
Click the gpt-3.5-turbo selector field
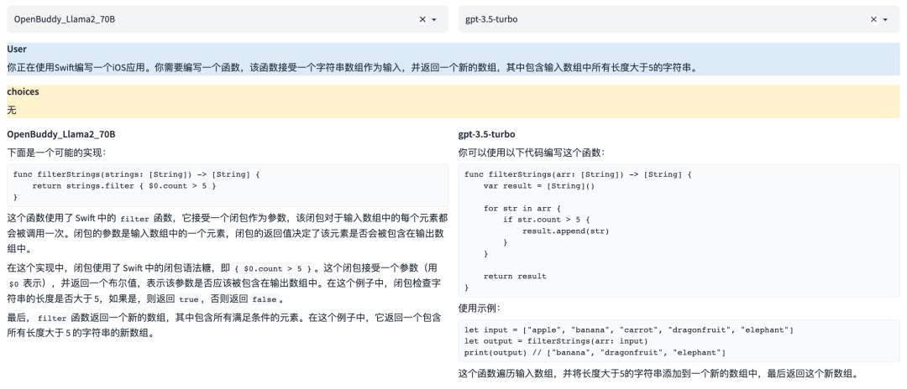click(679, 19)
